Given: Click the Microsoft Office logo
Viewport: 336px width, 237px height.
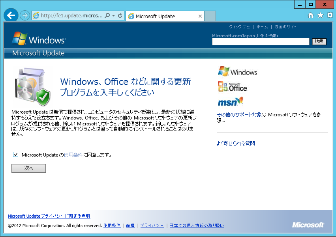Looking at the screenshot, I should (233, 87).
